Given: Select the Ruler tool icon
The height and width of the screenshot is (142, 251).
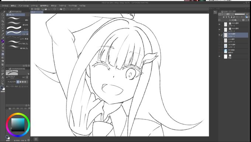Looking at the screenshot, I should point(3,74).
